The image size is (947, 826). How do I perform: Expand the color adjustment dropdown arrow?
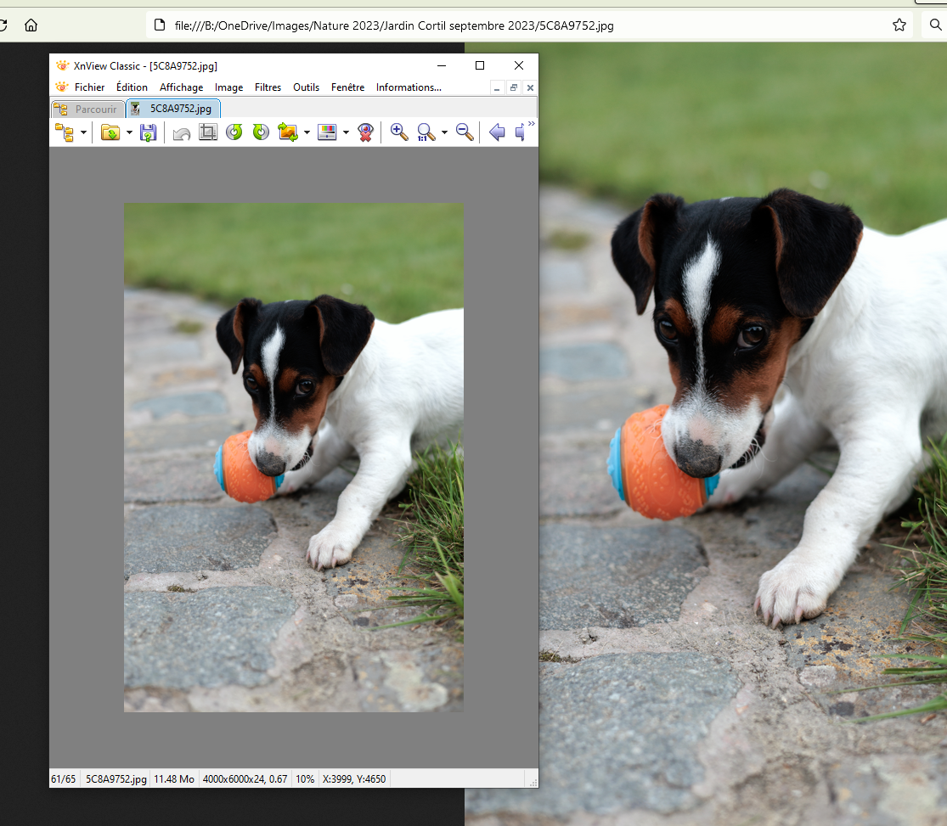(347, 132)
